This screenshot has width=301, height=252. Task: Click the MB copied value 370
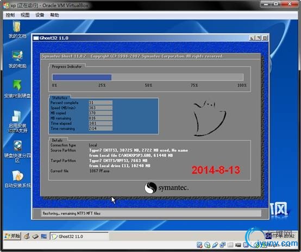click(x=101, y=113)
